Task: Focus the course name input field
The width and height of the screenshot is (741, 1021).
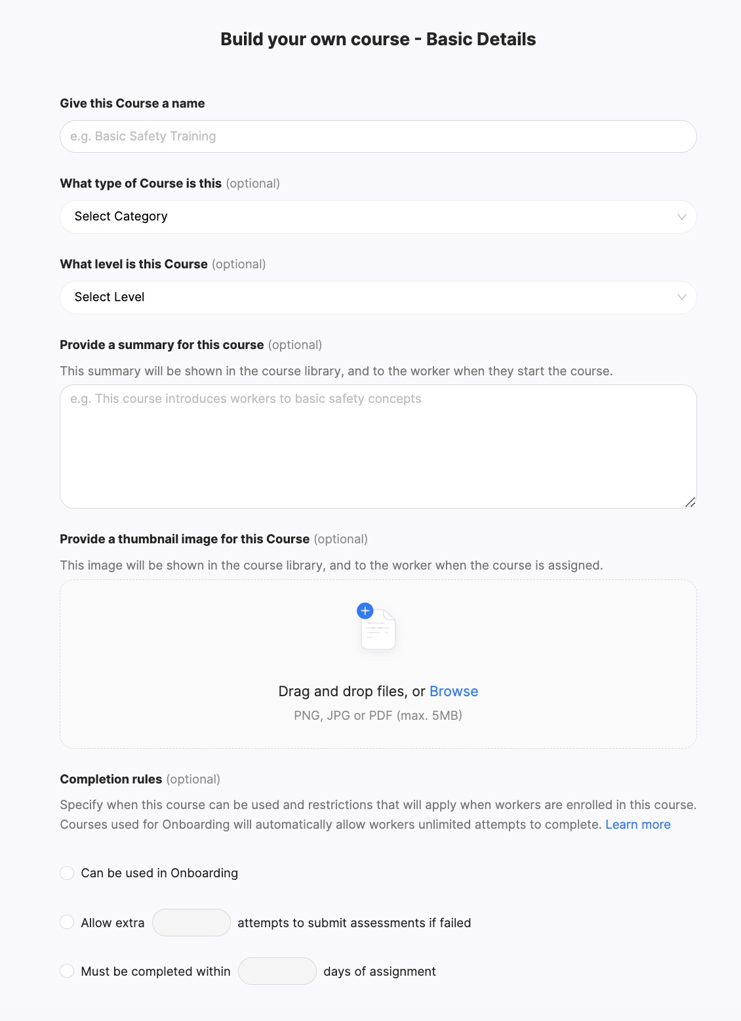Action: point(378,136)
